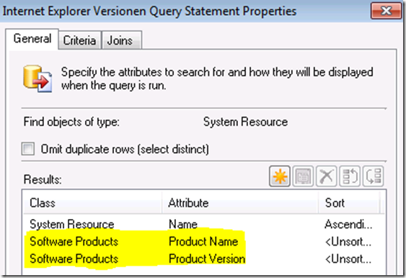Click the Product Version attribute cell
406x278 pixels.
pyautogui.click(x=207, y=259)
